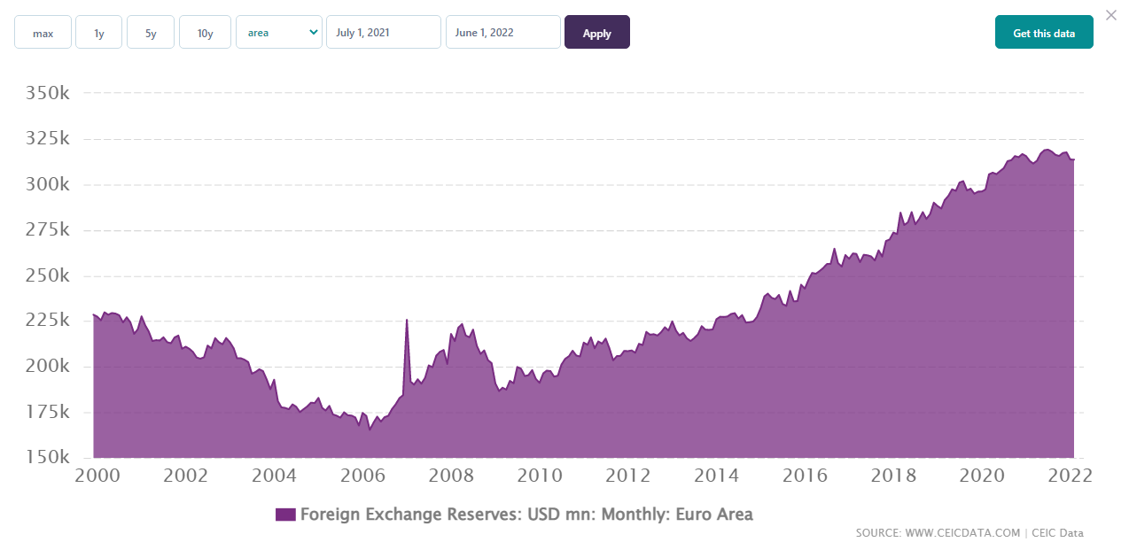
Task: Open the area chart type dropdown
Action: pos(278,33)
